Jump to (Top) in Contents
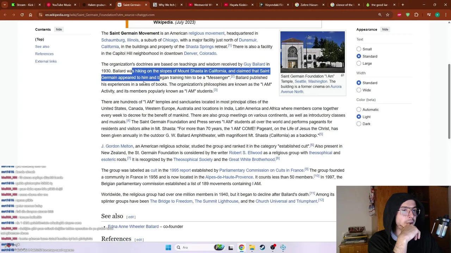451x253 pixels. coord(39,39)
